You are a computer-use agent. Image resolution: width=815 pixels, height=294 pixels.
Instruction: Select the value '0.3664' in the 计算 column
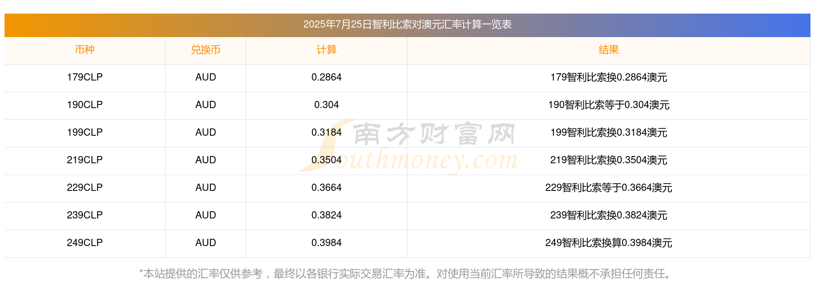[326, 188]
